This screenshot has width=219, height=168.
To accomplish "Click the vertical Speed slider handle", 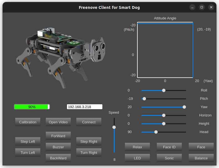I will coord(114,127).
